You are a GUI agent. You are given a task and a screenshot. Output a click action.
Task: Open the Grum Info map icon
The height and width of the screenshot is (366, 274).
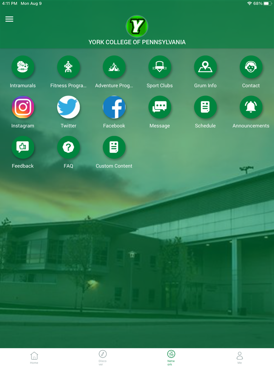(205, 67)
